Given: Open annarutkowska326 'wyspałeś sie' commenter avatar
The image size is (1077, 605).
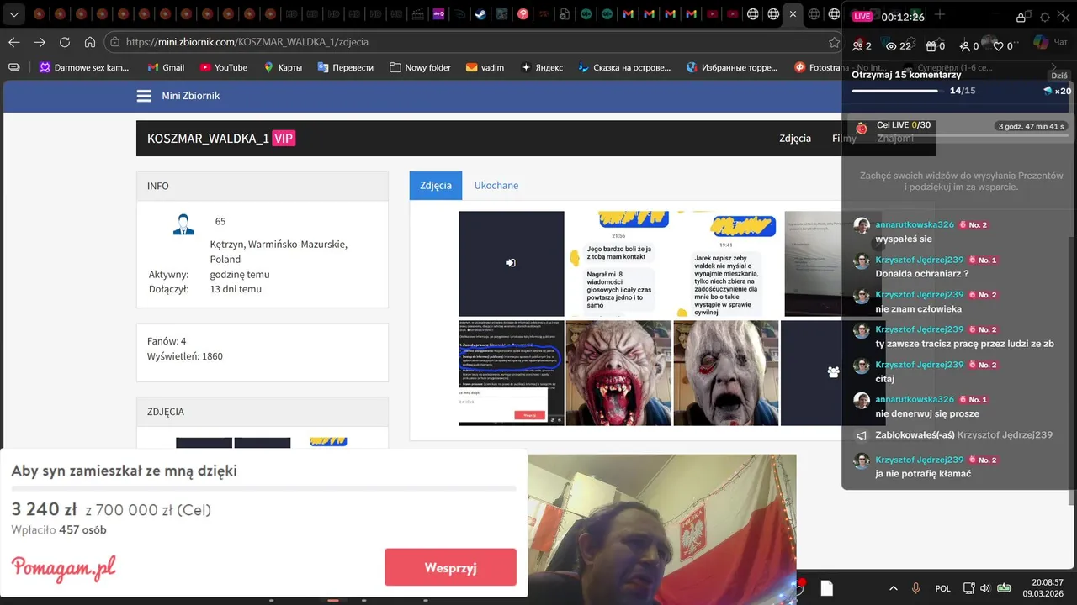Looking at the screenshot, I should coord(862,226).
